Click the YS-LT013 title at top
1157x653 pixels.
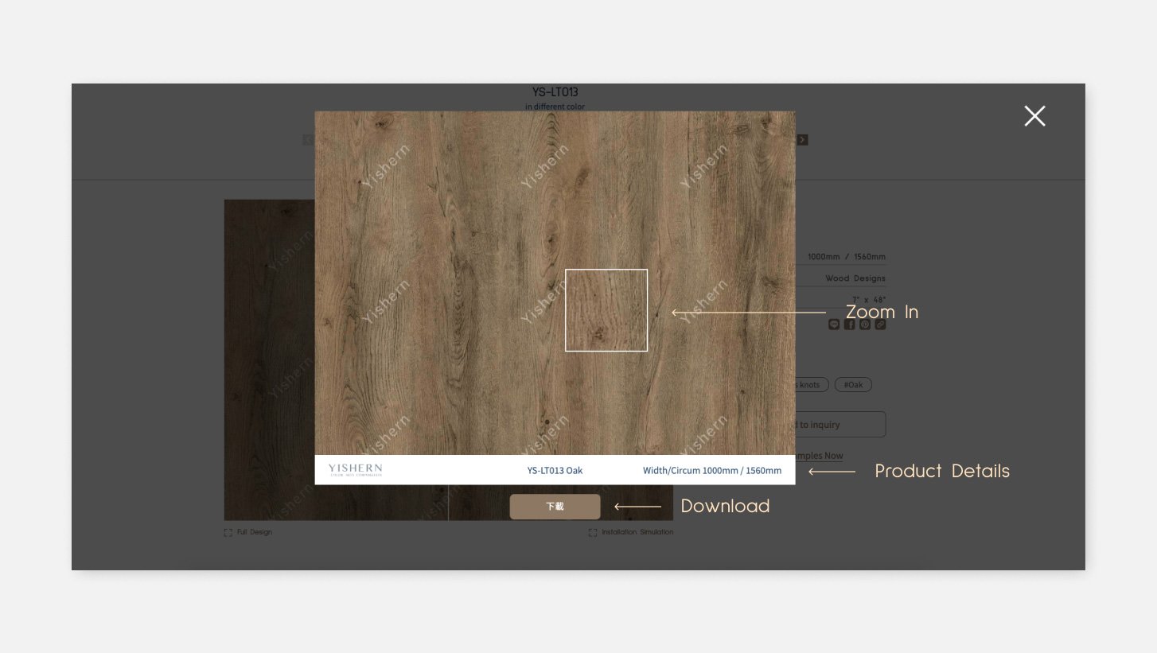(x=555, y=92)
